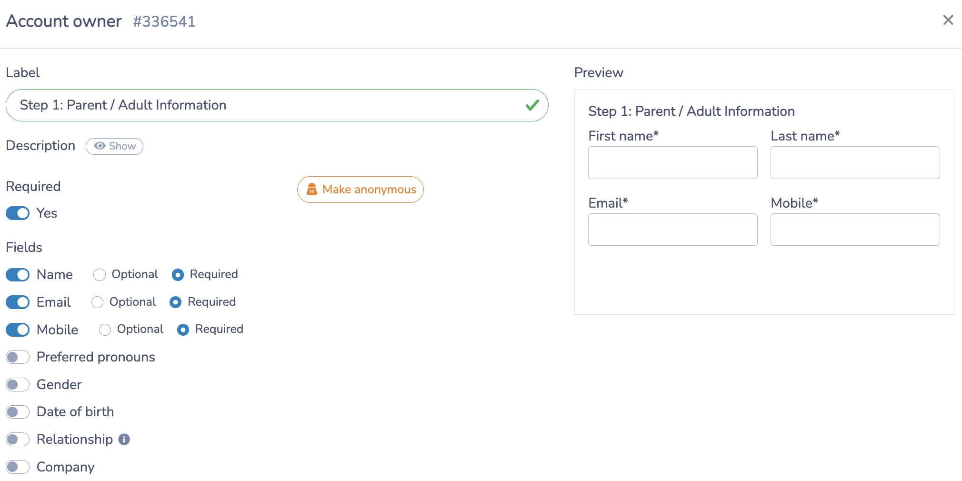Turn off the Mobile field toggle
Viewport: 962px width, 481px height.
point(18,330)
